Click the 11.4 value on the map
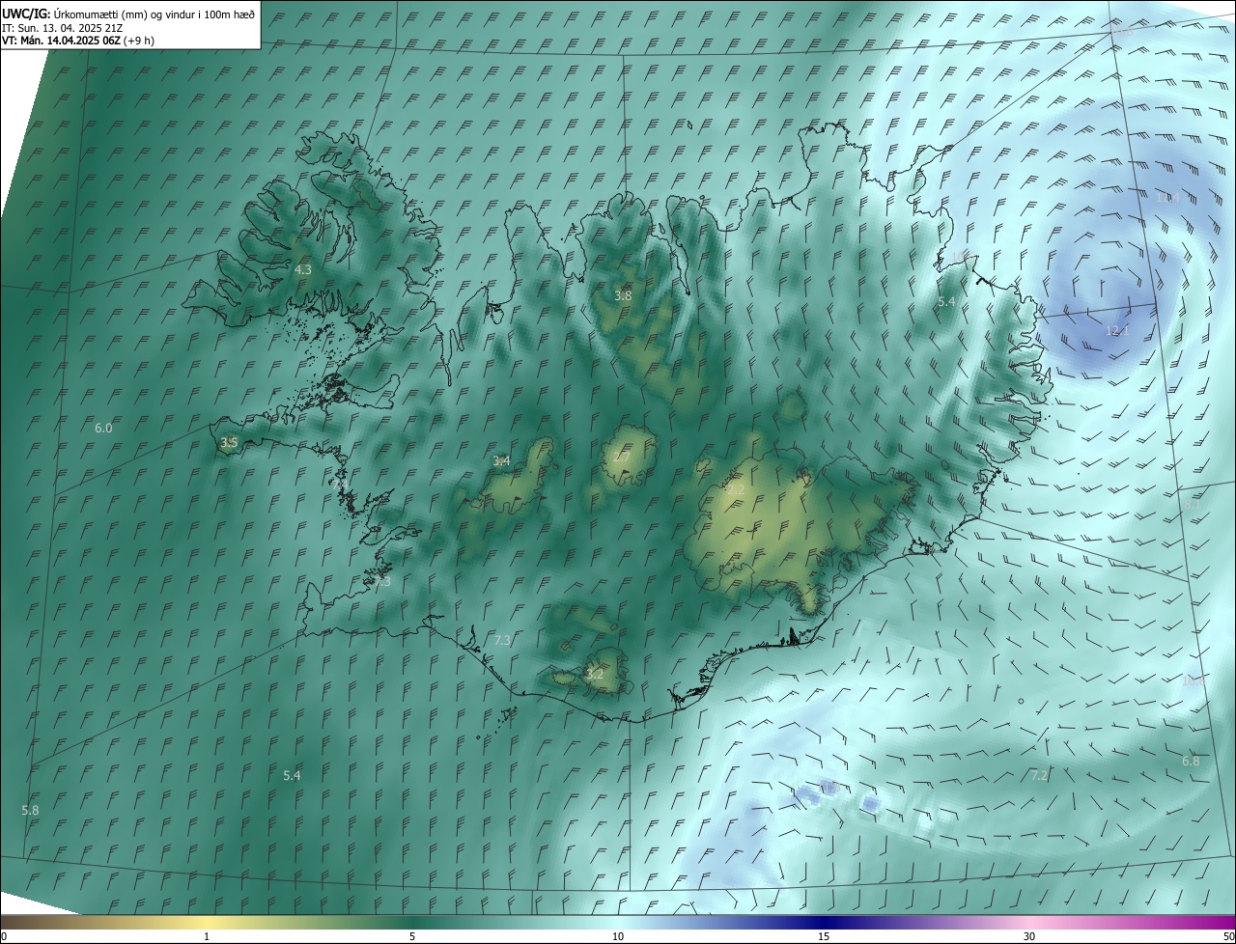Screen dimensions: 1236x944 pos(1168,198)
